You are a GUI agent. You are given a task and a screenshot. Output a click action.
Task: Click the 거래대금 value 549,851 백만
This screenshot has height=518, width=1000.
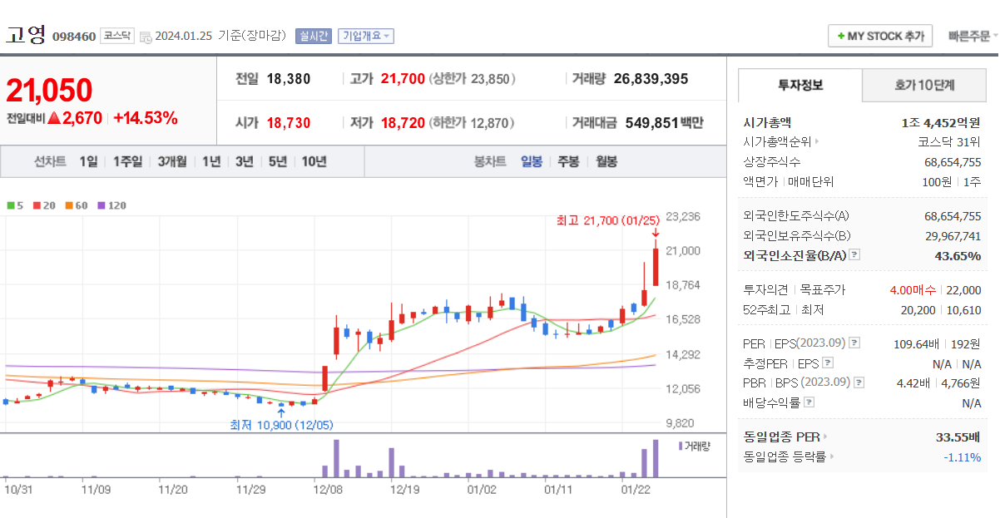(x=665, y=123)
